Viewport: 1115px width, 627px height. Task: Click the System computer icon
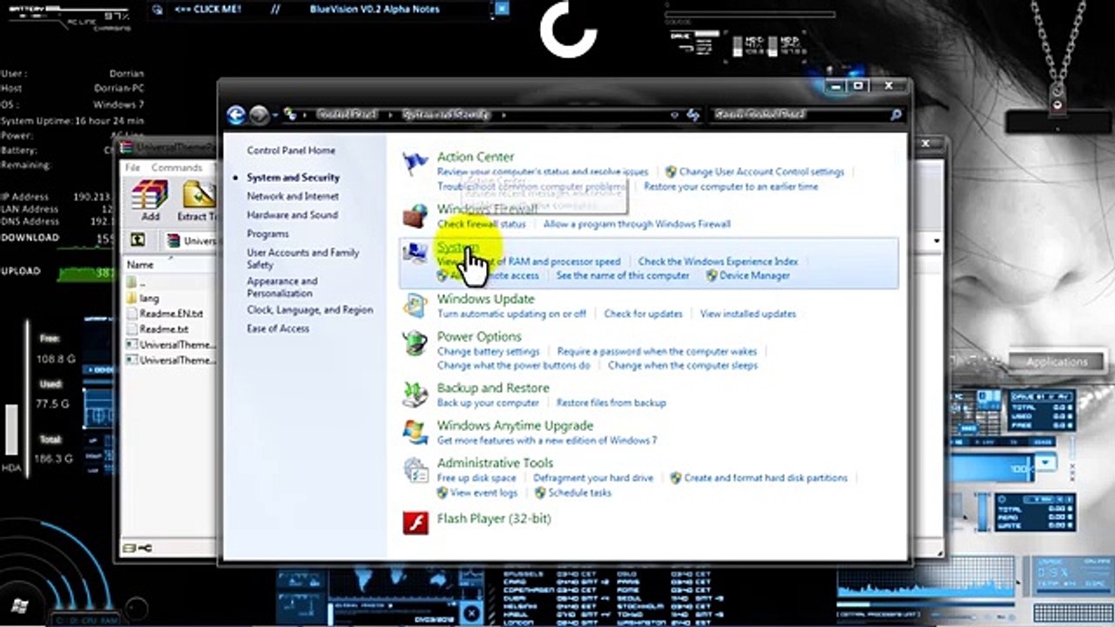click(x=416, y=254)
